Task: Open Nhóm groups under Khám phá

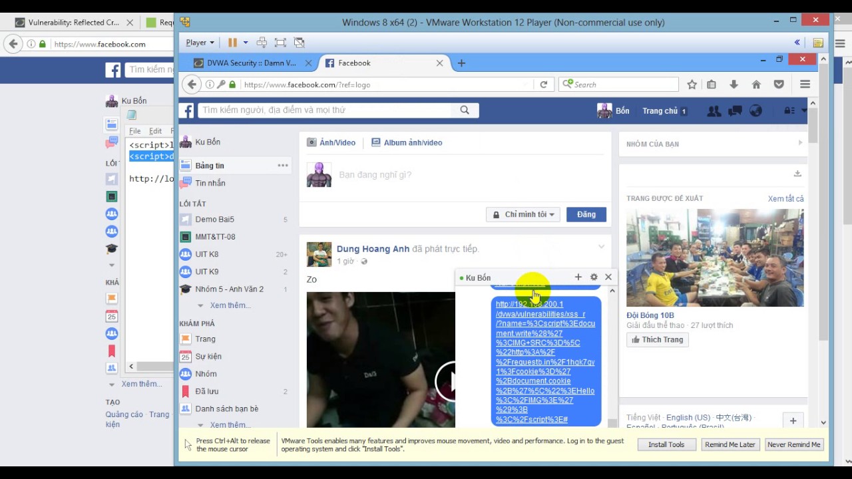Action: (206, 374)
